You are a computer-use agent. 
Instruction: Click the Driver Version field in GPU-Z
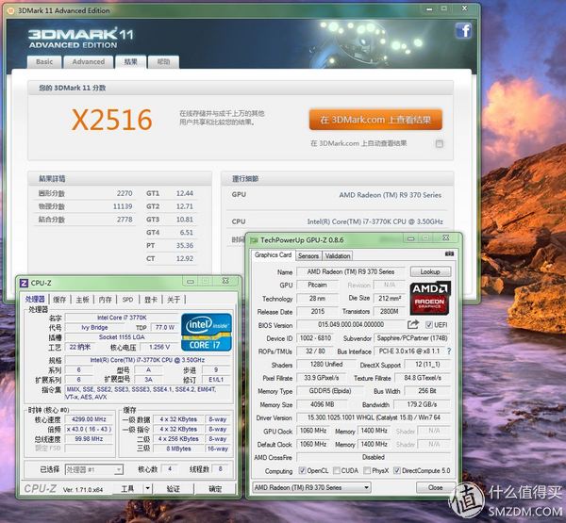click(x=374, y=417)
